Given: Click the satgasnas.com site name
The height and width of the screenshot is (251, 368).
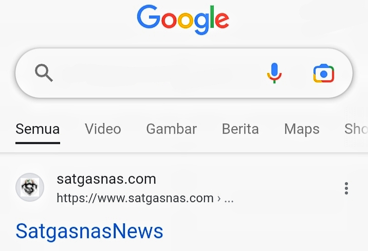Looking at the screenshot, I should pos(106,179).
